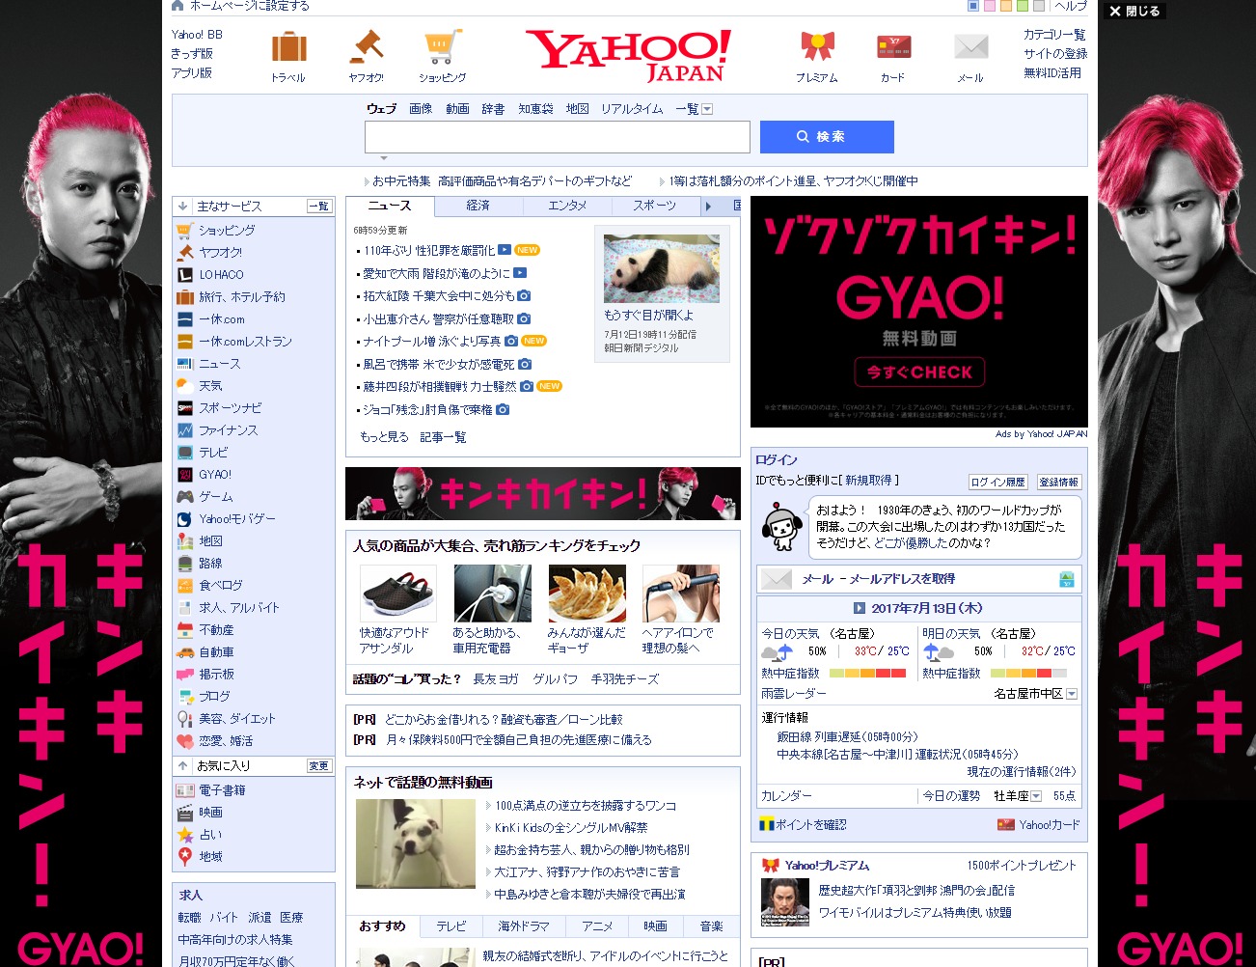This screenshot has height=967, width=1256.
Task: Open テレビ in the services sidebar
Action: [213, 452]
